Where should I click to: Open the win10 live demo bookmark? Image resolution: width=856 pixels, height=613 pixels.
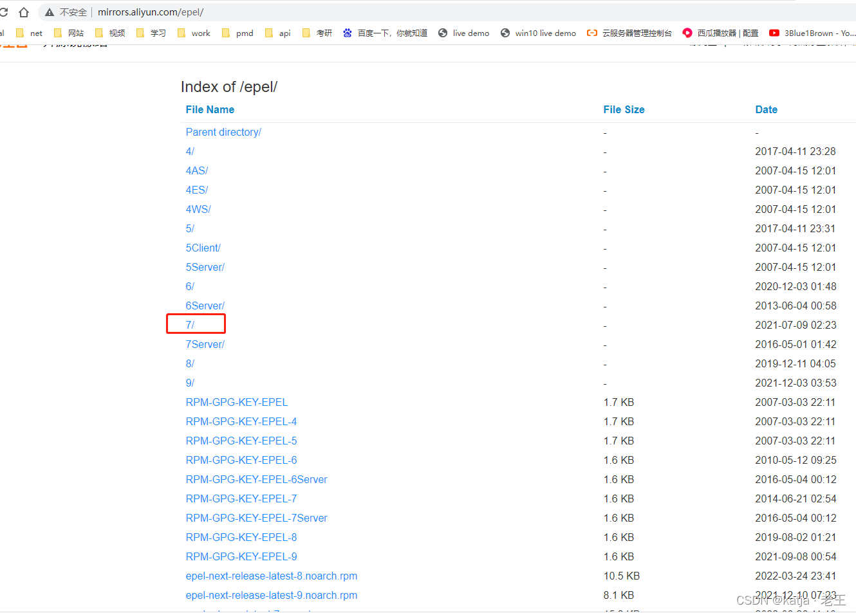[x=539, y=33]
